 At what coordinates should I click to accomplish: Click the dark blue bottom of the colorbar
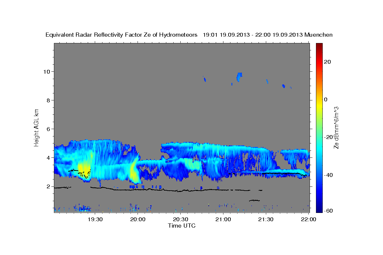pos(319,210)
